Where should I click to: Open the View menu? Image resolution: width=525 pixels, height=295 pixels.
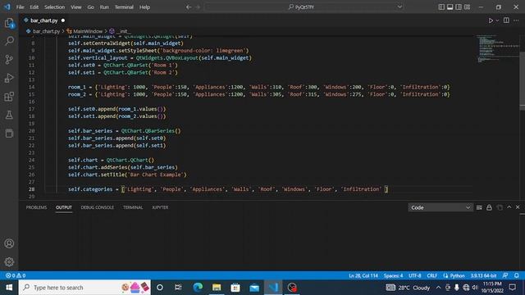point(76,7)
